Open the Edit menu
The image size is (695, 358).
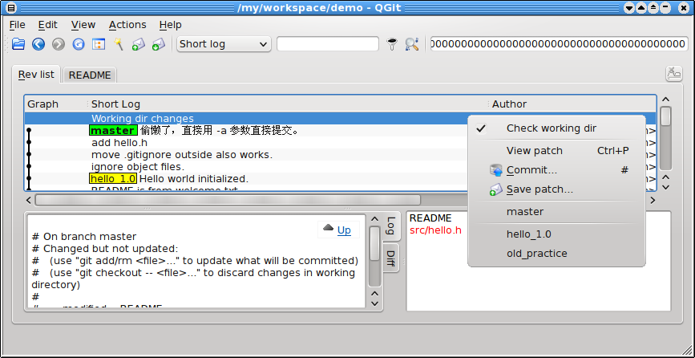pyautogui.click(x=48, y=25)
